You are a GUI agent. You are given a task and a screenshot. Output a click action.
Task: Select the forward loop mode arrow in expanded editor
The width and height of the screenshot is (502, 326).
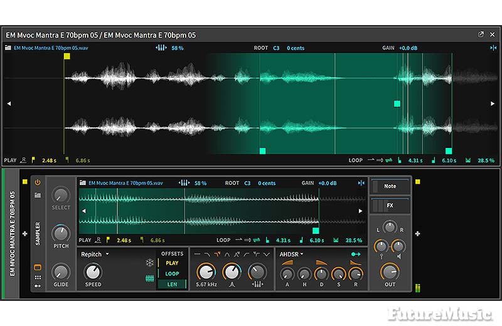[380, 160]
